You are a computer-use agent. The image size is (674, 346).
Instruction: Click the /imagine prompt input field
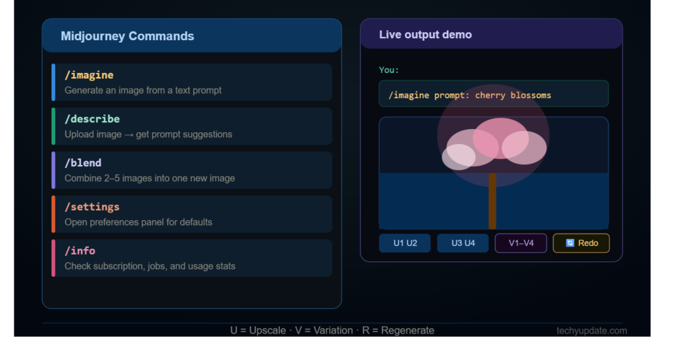click(x=494, y=93)
